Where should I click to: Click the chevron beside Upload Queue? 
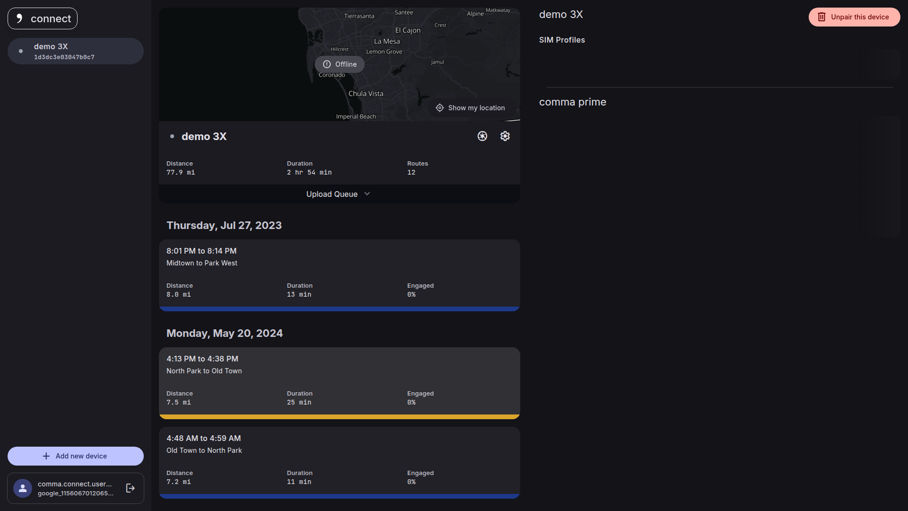click(367, 194)
